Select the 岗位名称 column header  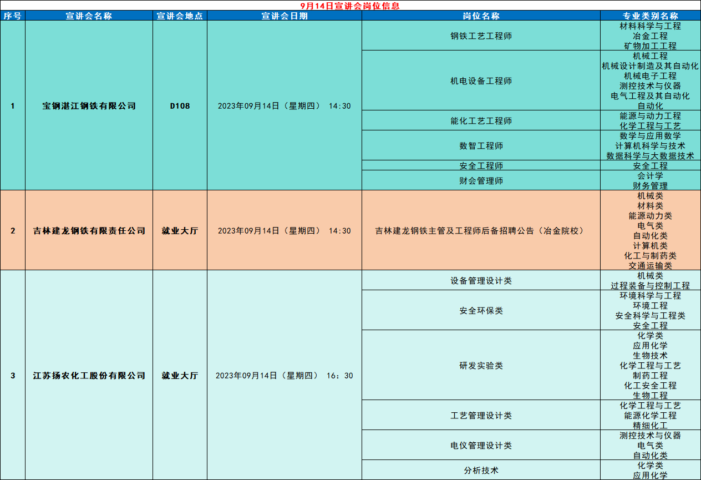[x=481, y=16]
